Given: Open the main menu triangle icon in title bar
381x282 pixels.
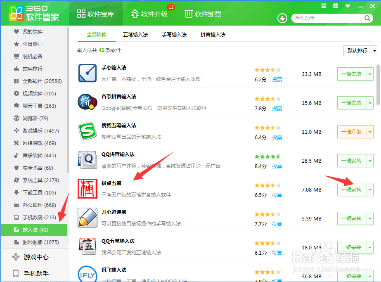Looking at the screenshot, I should (x=348, y=6).
